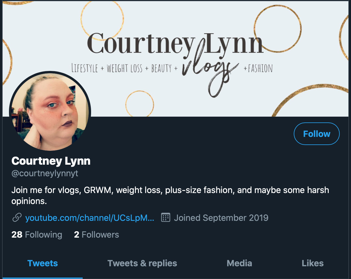Image resolution: width=351 pixels, height=279 pixels.
Task: Select the Joined September 2019 text
Action: (x=221, y=218)
